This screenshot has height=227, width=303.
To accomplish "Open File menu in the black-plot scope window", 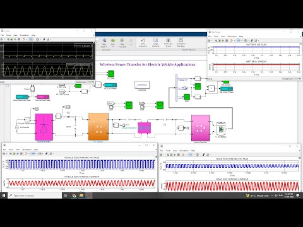I will [x=2, y=35].
